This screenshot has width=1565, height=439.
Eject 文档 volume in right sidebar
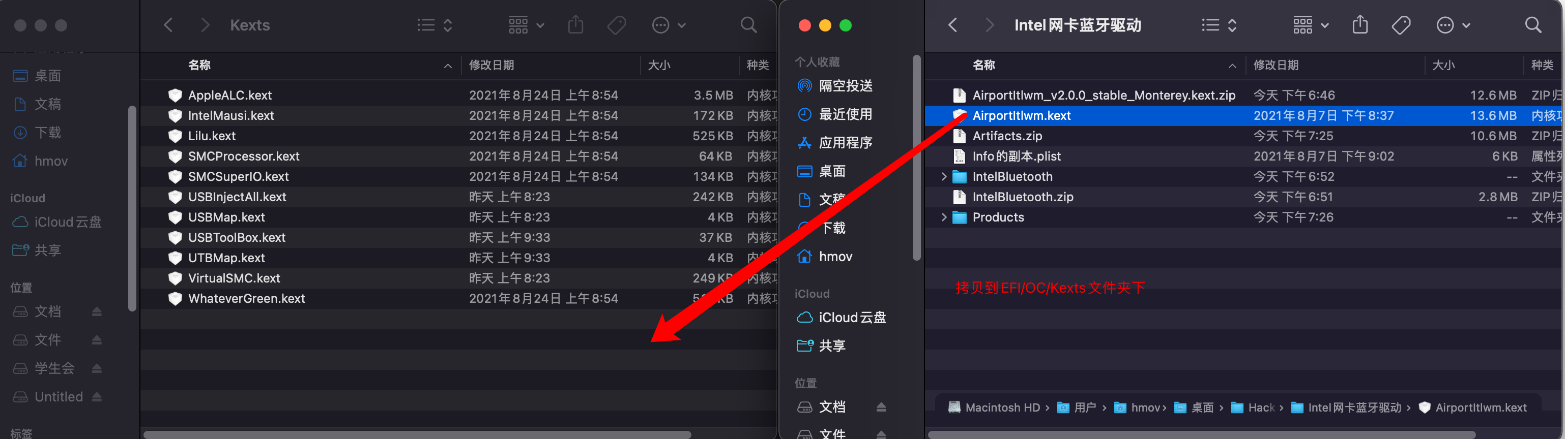881,407
